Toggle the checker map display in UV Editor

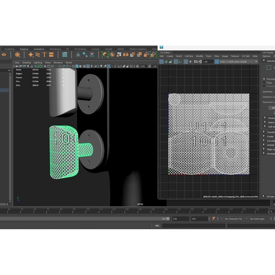pyautogui.click(x=186, y=62)
